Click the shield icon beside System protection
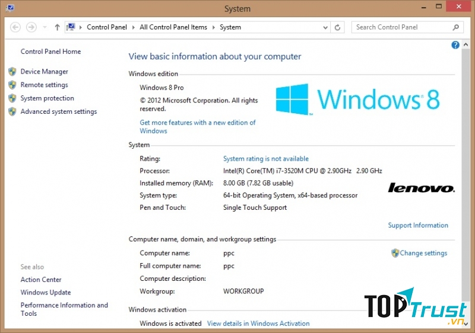Image resolution: width=475 pixels, height=333 pixels. coord(12,98)
